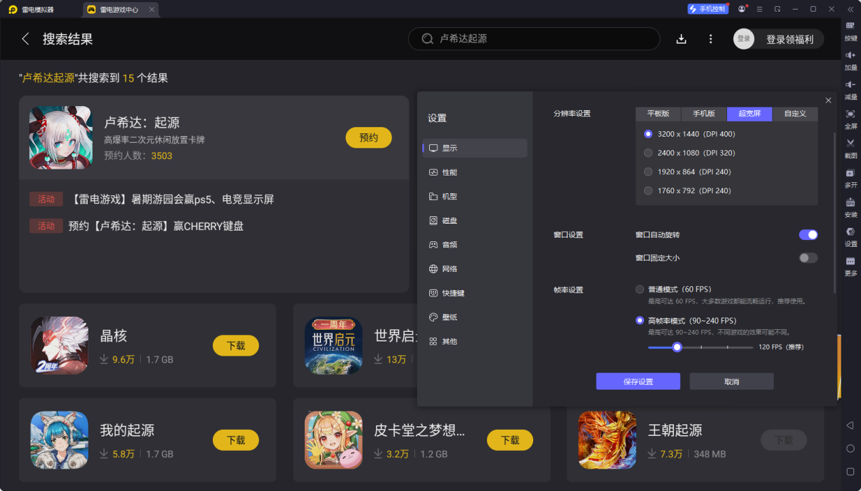861x491 pixels.
Task: Switch to the 手机版 resolution tab
Action: tap(704, 114)
